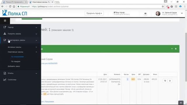Open the Статистика menu item
The width and height of the screenshot is (187, 105).
(12, 80)
